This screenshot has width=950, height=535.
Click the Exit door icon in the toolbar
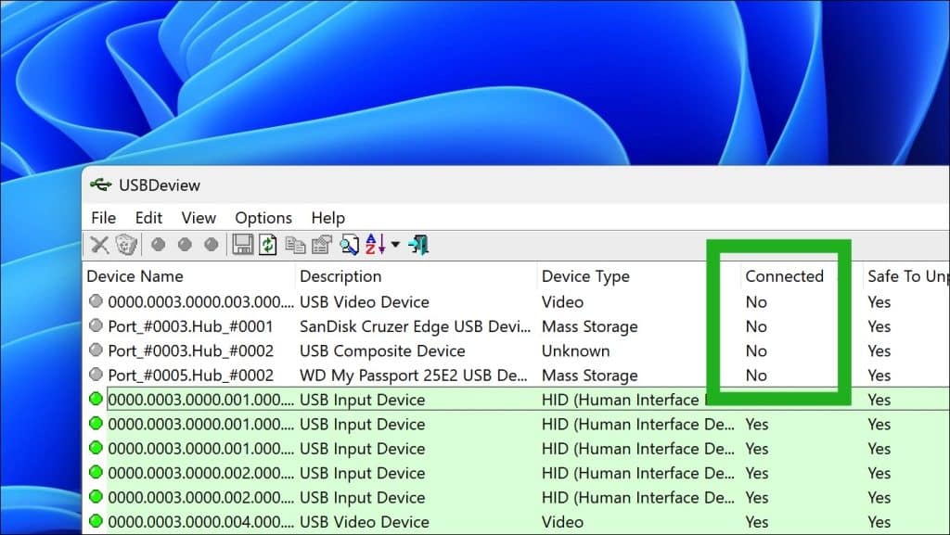coord(418,245)
